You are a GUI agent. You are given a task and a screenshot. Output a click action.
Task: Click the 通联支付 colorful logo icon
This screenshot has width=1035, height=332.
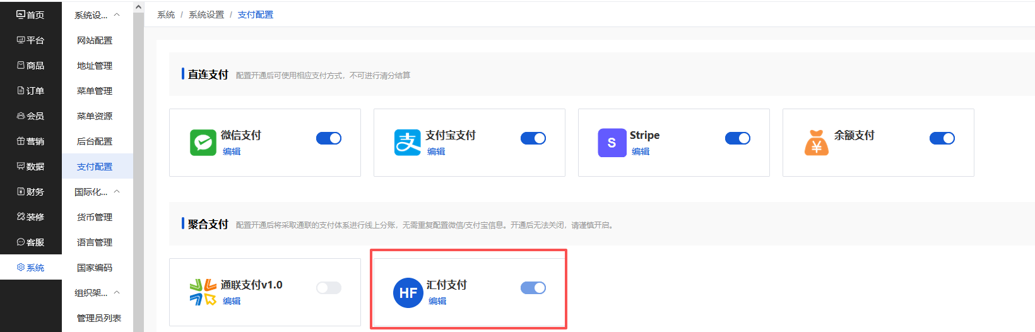click(203, 292)
